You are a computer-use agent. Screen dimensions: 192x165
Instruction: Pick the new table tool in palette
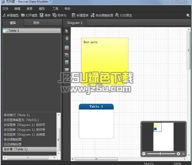67,47
